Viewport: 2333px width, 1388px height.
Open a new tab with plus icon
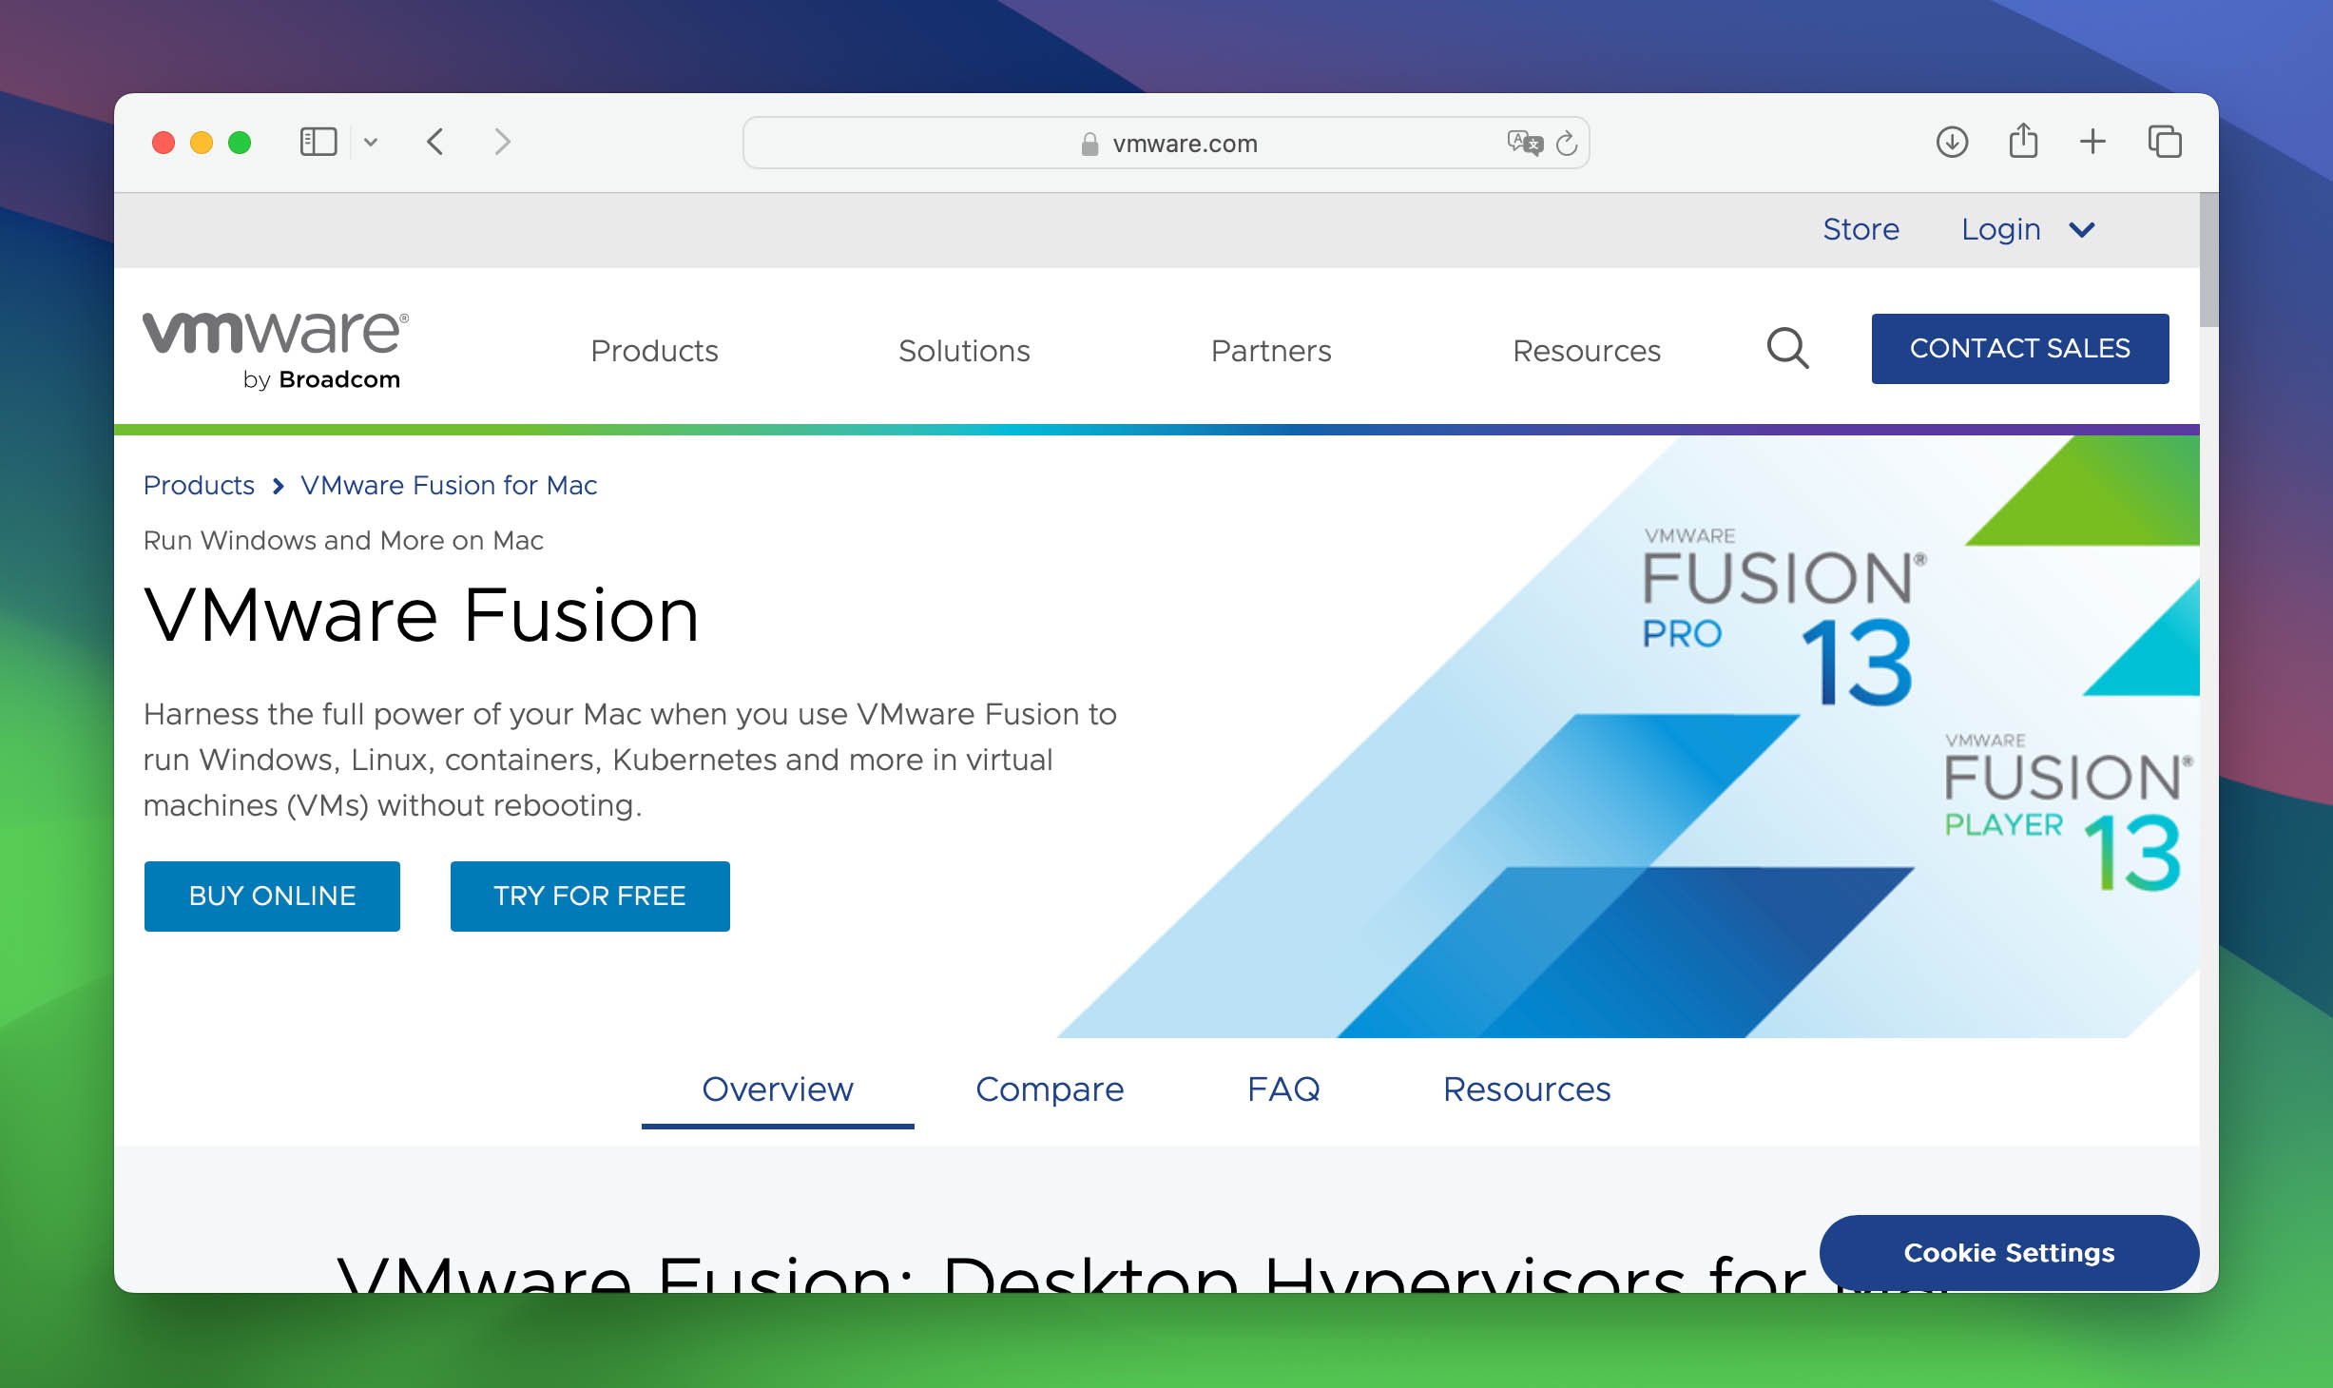[2092, 143]
